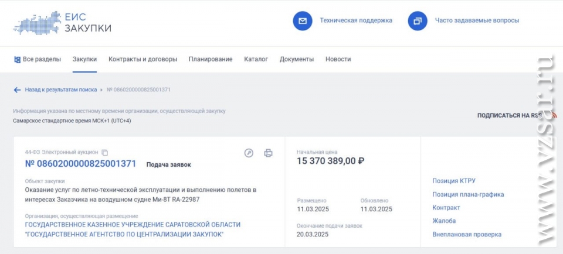
Task: Open the Техническая поддержка envelope icon
Action: click(x=303, y=21)
